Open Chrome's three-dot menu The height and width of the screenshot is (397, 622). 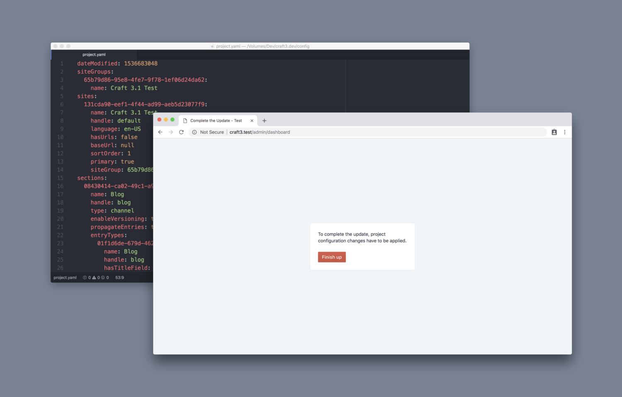click(x=564, y=132)
